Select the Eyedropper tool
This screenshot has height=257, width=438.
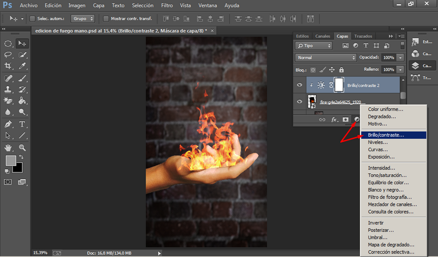coord(22,66)
